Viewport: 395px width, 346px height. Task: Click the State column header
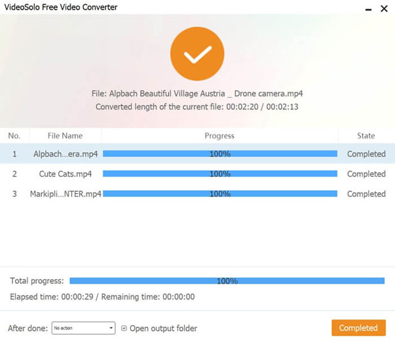coord(366,136)
